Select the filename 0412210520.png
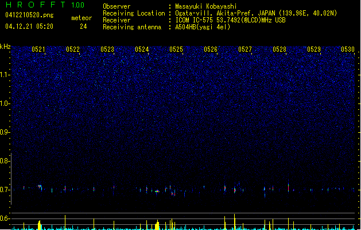 (29, 15)
